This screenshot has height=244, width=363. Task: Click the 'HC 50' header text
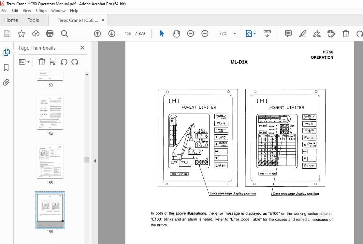pos(328,52)
